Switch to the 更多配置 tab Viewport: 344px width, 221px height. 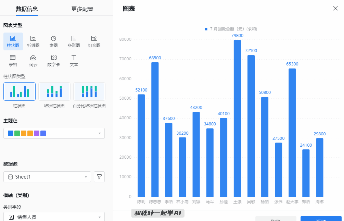pyautogui.click(x=82, y=9)
